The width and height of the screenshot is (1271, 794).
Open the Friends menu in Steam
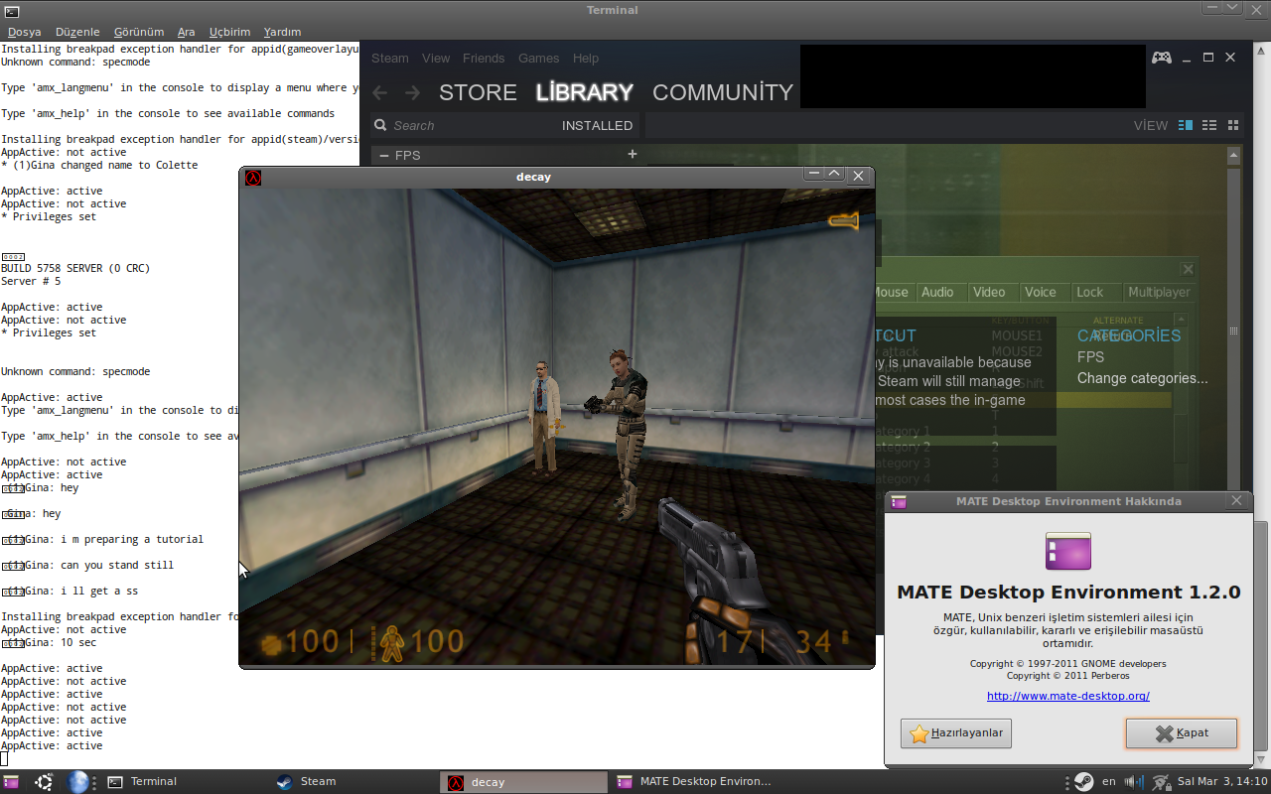(x=484, y=59)
